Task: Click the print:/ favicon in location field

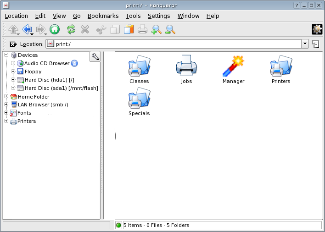Action: [50, 44]
